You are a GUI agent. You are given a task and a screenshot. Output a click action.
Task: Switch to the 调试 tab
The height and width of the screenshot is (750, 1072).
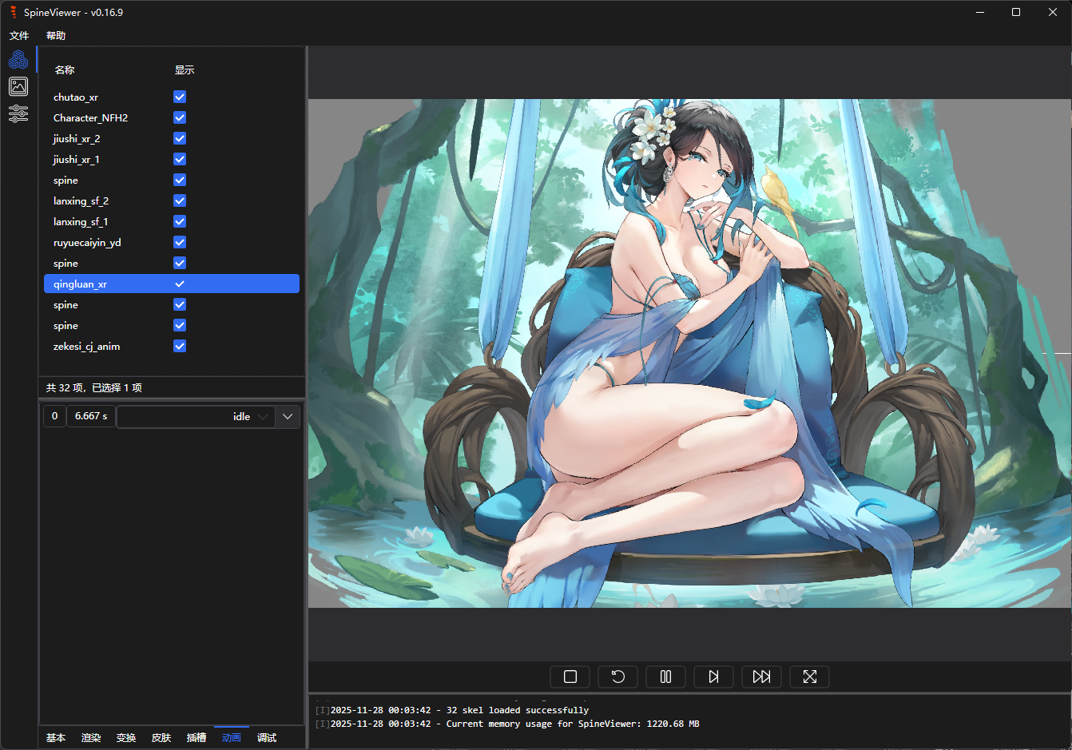267,737
